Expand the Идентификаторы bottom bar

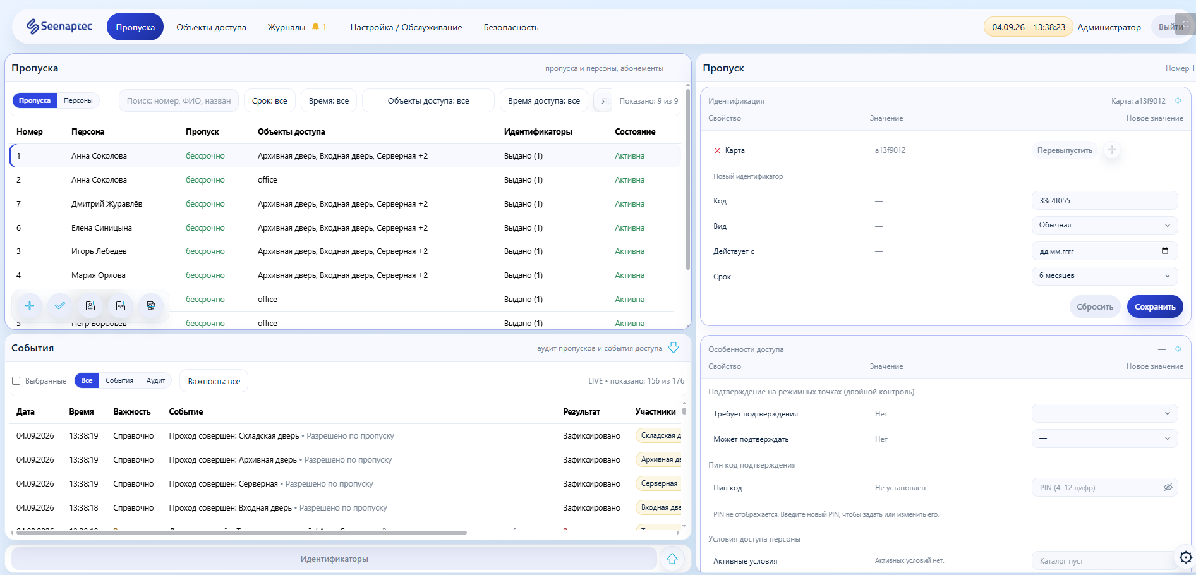(334, 559)
